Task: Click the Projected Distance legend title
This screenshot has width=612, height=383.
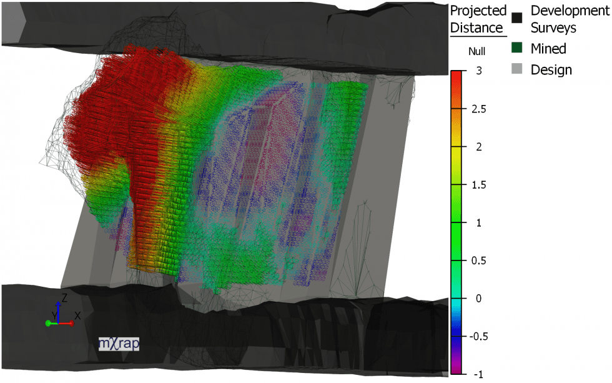Action: [477, 19]
